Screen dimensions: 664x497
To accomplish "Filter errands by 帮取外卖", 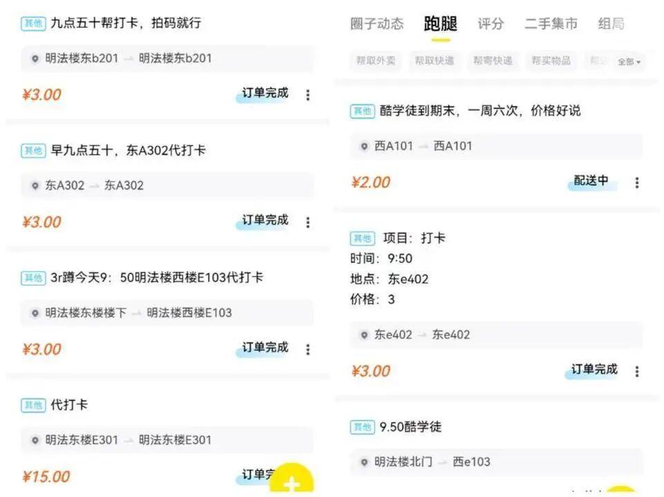I will (376, 61).
